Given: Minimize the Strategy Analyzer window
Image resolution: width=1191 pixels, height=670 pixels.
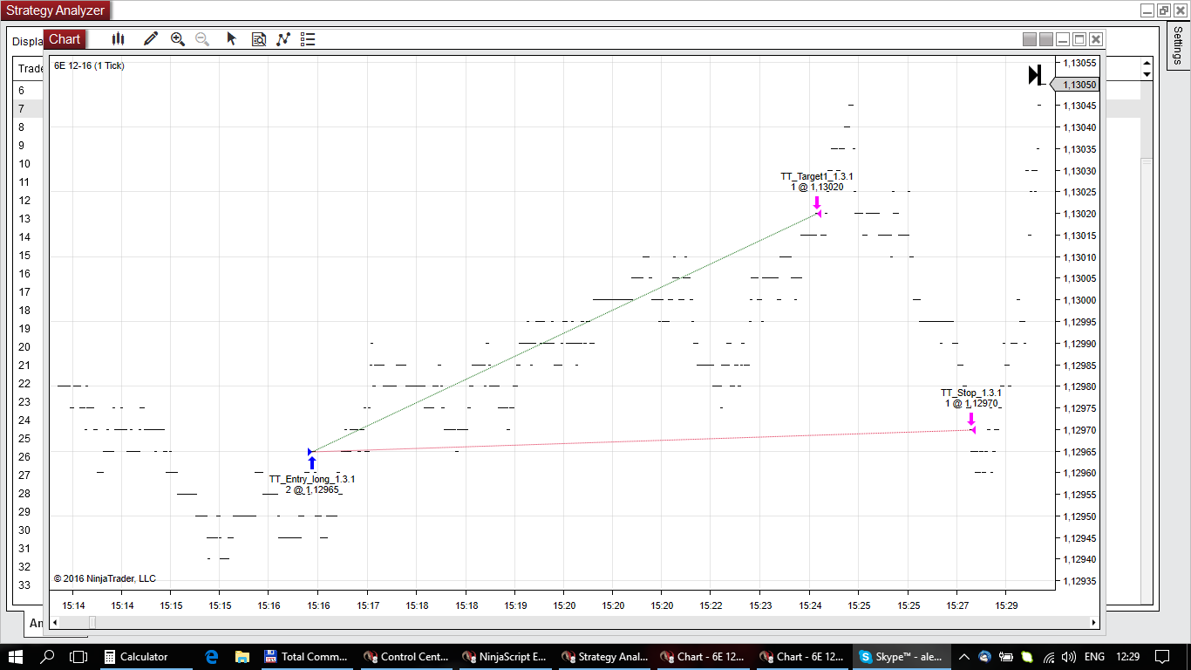Looking at the screenshot, I should pos(1147,10).
